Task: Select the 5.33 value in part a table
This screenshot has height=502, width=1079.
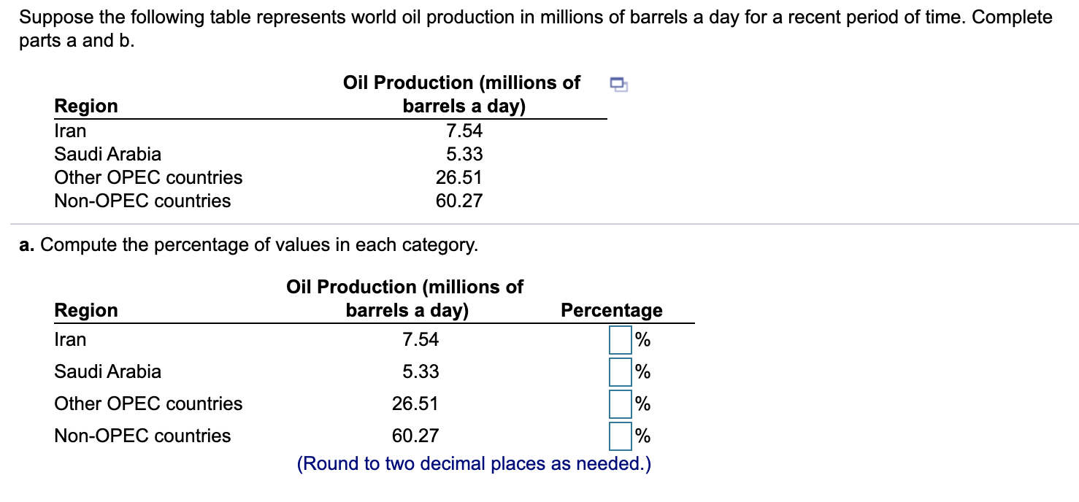Action: click(x=421, y=371)
